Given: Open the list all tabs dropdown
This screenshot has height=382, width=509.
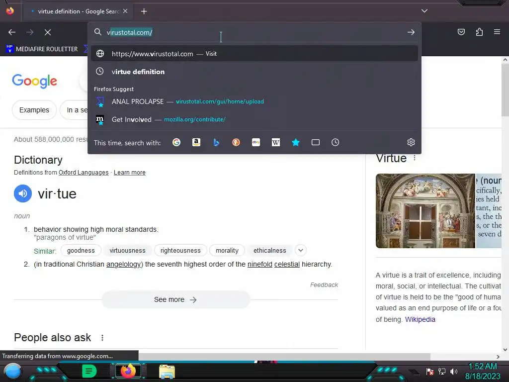Looking at the screenshot, I should [424, 11].
